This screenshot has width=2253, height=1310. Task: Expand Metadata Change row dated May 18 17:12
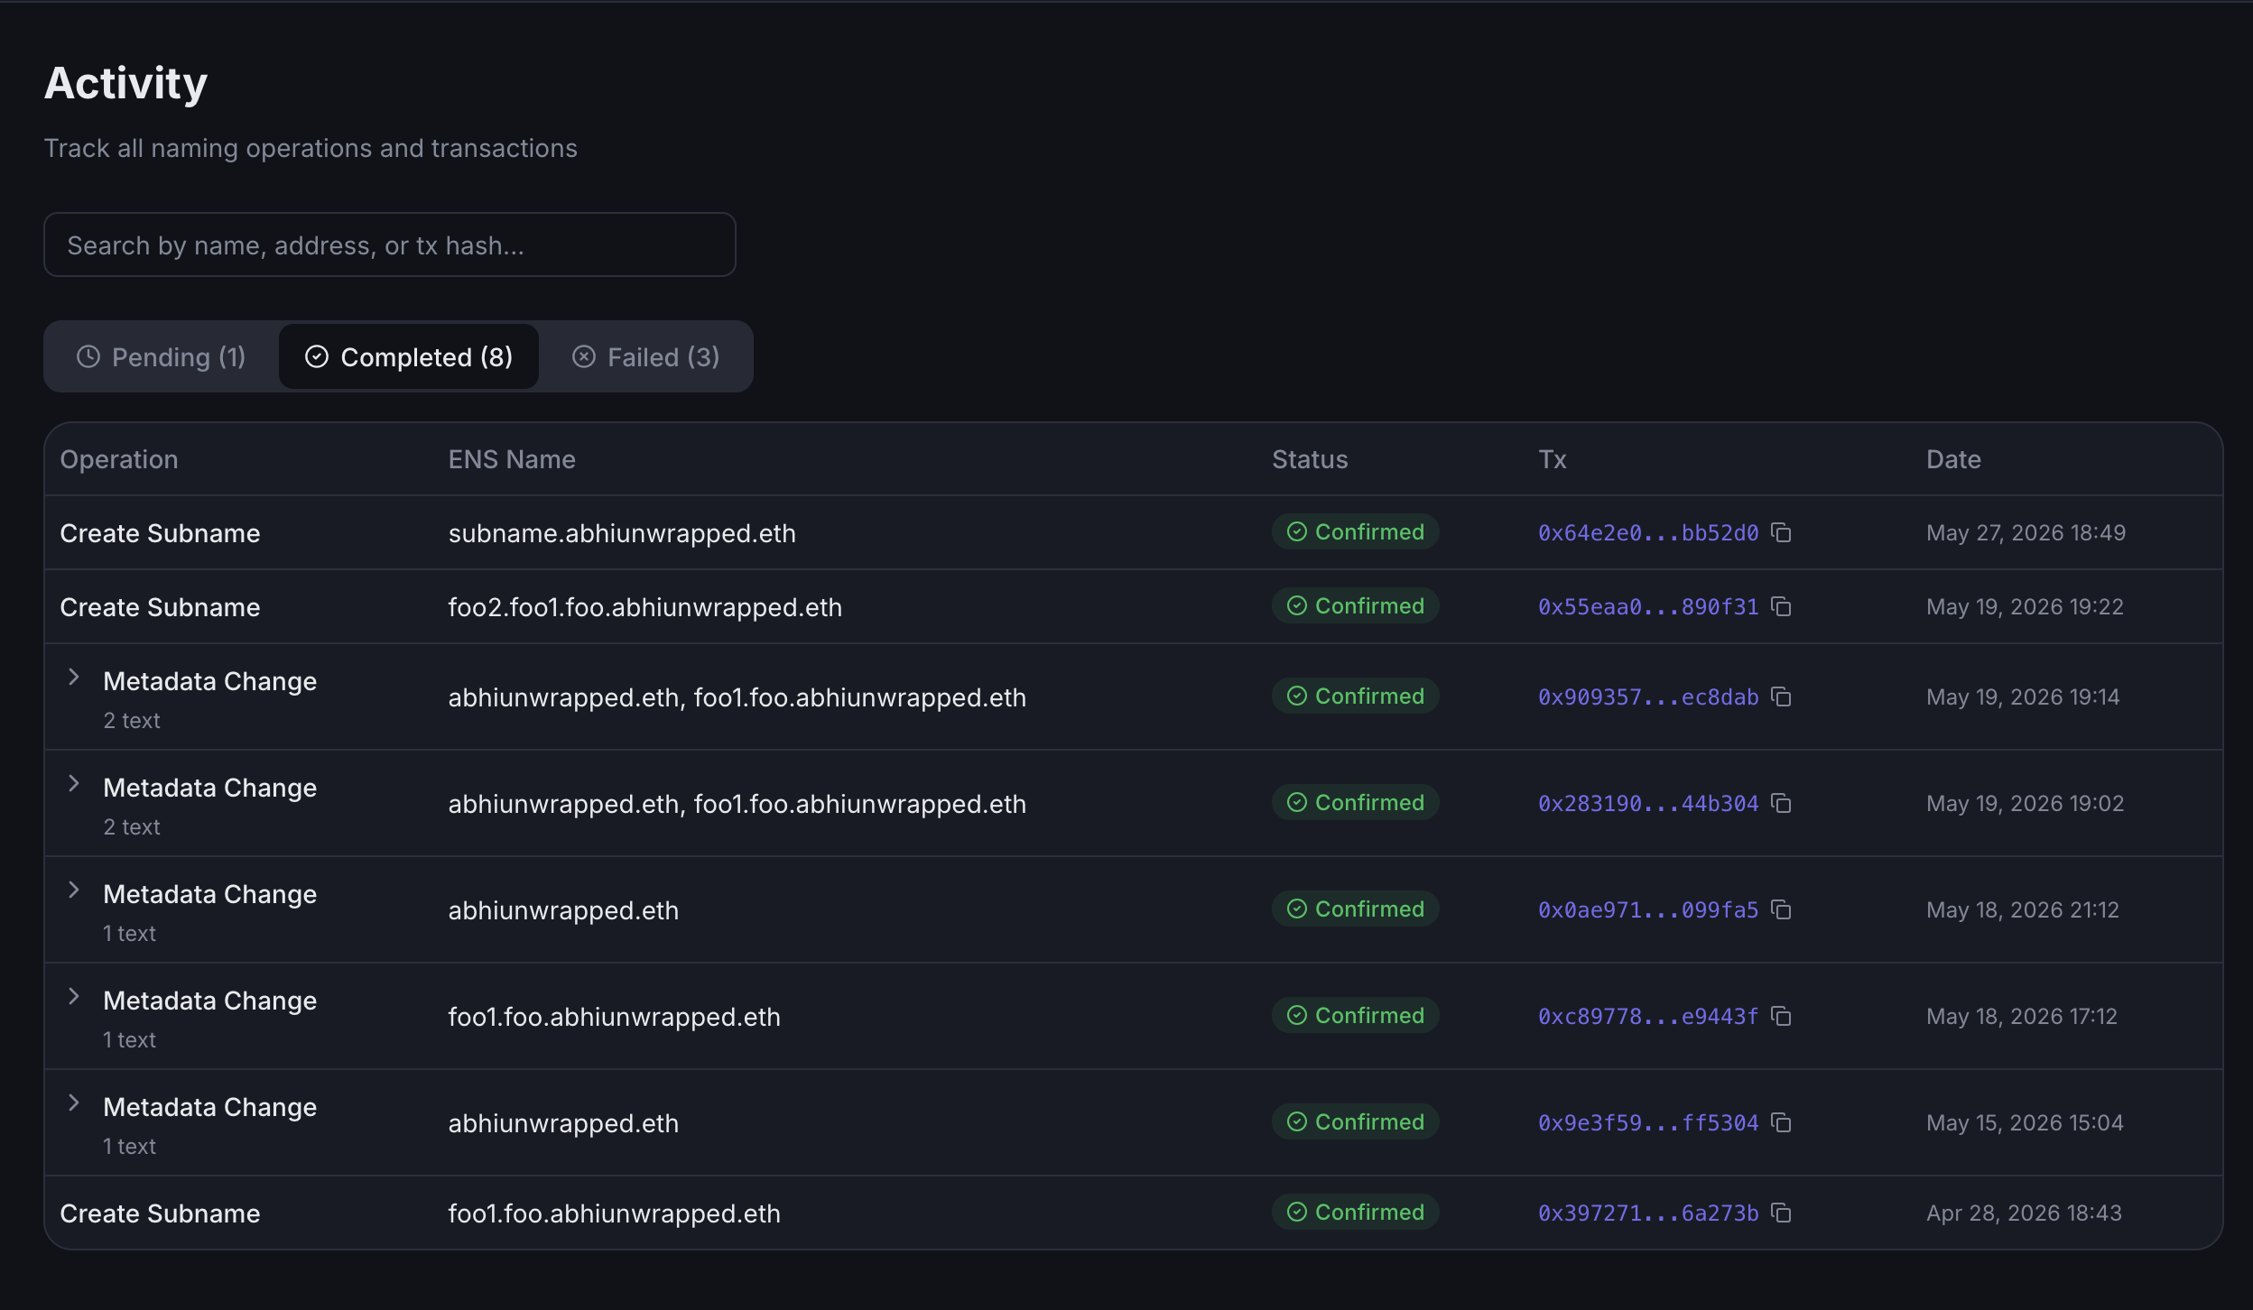pyautogui.click(x=74, y=997)
